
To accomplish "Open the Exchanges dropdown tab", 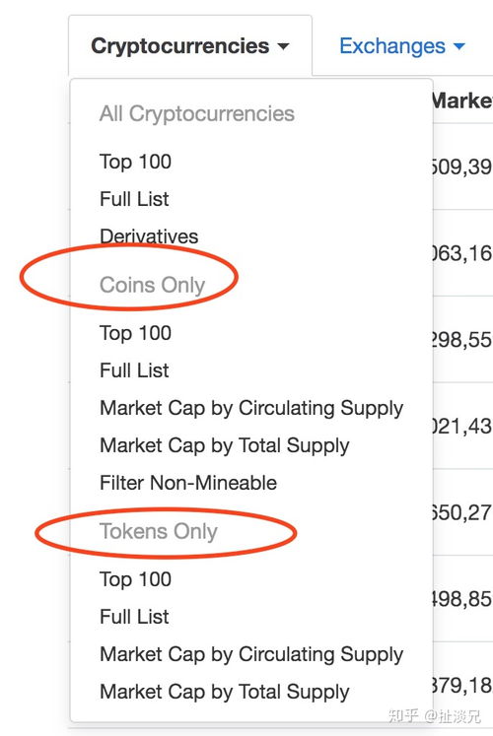I will 402,46.
